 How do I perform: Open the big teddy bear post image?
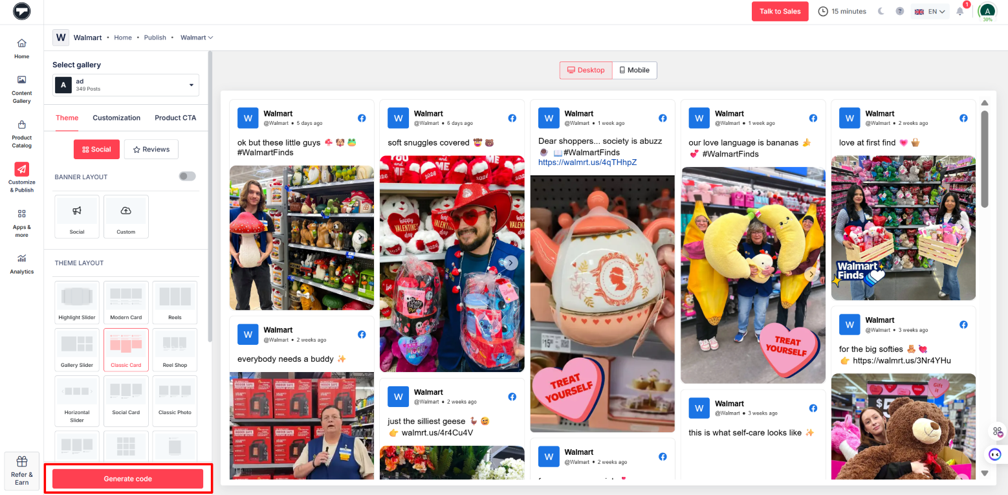click(x=903, y=426)
